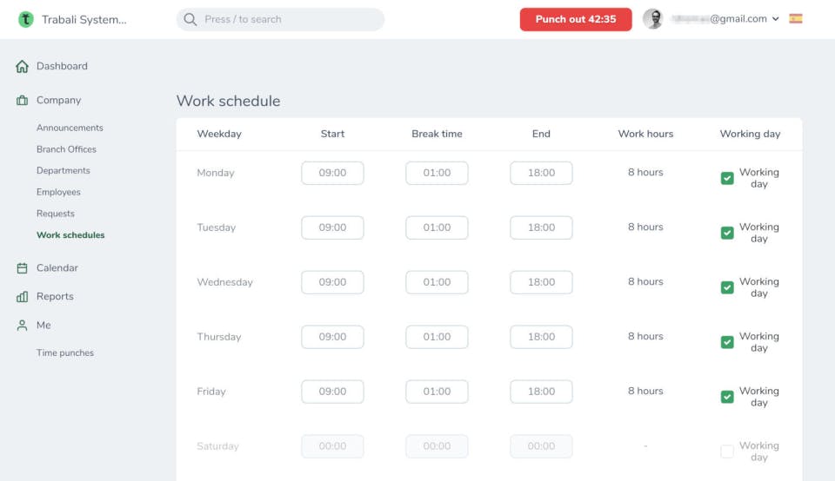Viewport: 835px width, 481px height.
Task: Click Tuesday's Start time field
Action: pos(332,227)
